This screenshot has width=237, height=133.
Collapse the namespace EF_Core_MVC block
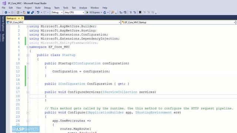point(28,47)
